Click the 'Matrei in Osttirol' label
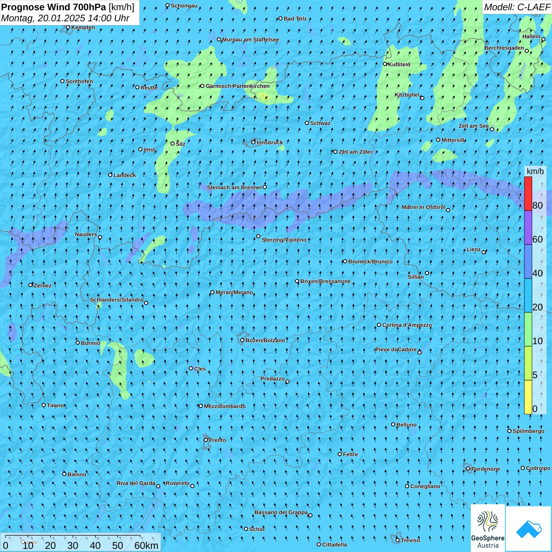 (423, 207)
